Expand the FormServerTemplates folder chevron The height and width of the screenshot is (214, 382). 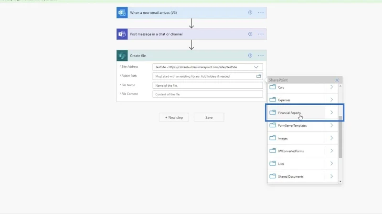[331, 125]
